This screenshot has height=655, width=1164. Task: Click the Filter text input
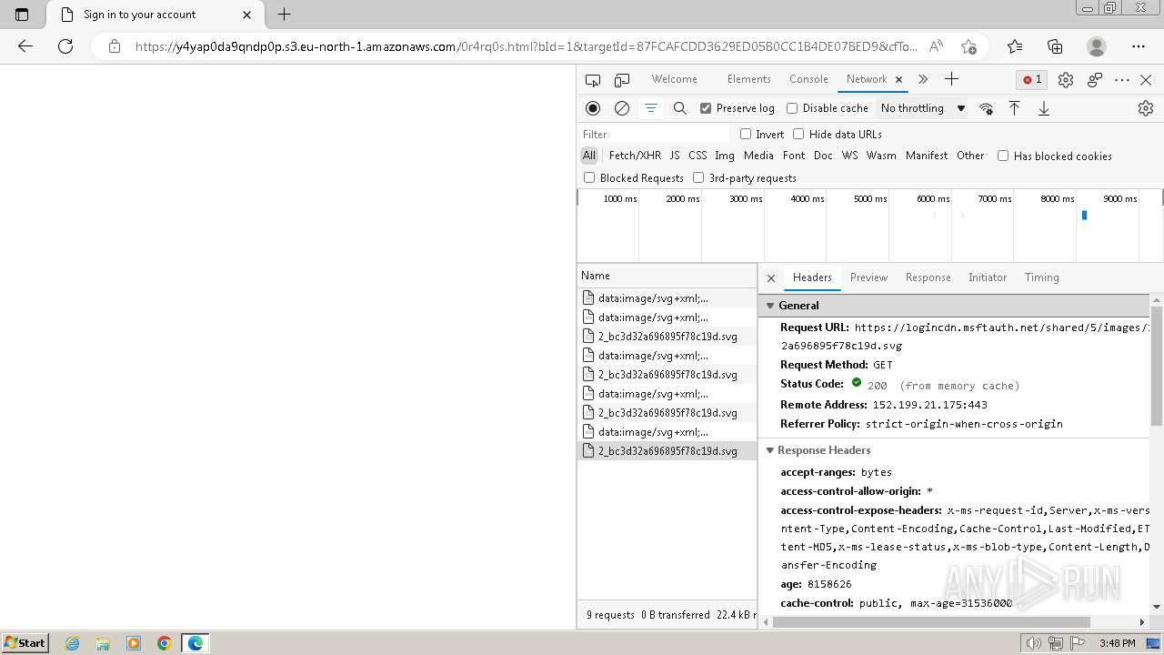653,134
